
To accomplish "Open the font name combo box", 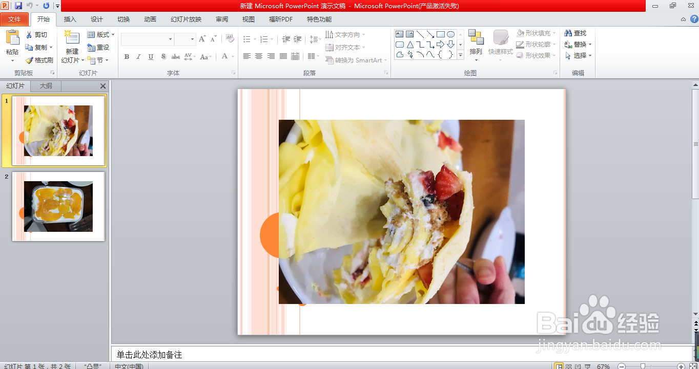I will click(148, 39).
